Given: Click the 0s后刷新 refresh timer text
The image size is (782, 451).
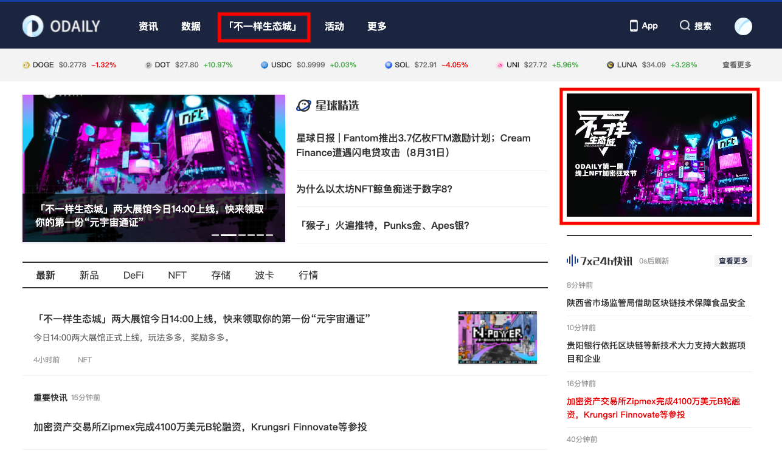Looking at the screenshot, I should [654, 261].
